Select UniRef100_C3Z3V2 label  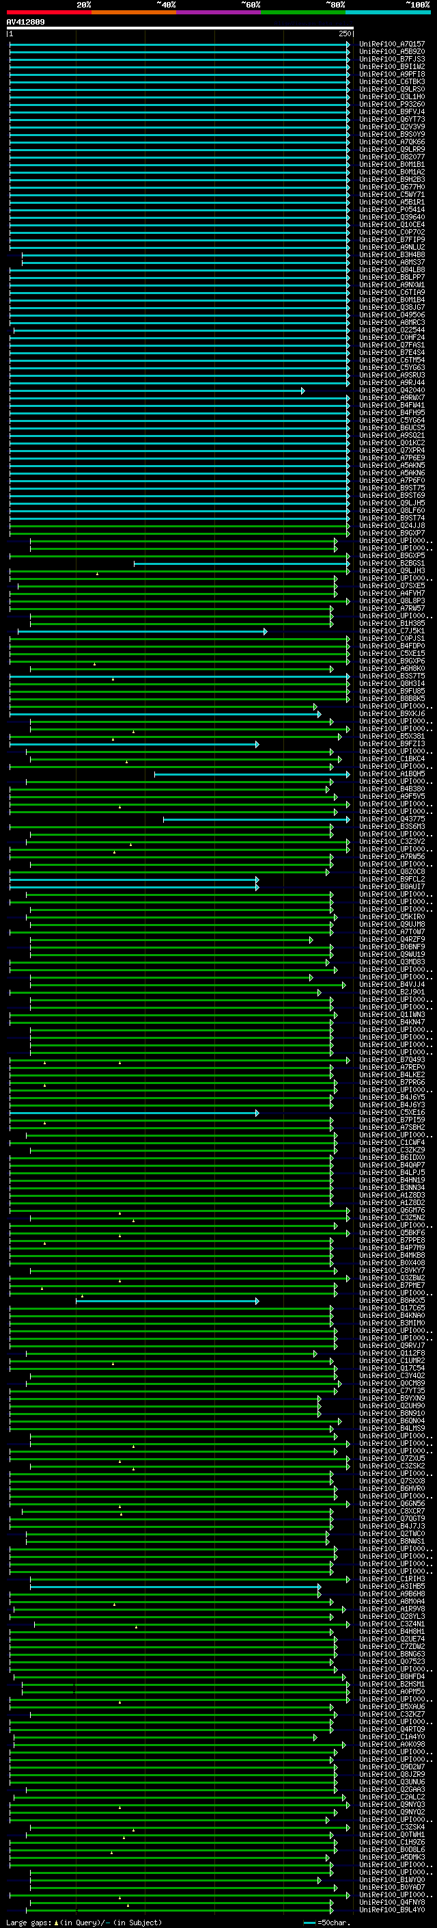pos(392,841)
